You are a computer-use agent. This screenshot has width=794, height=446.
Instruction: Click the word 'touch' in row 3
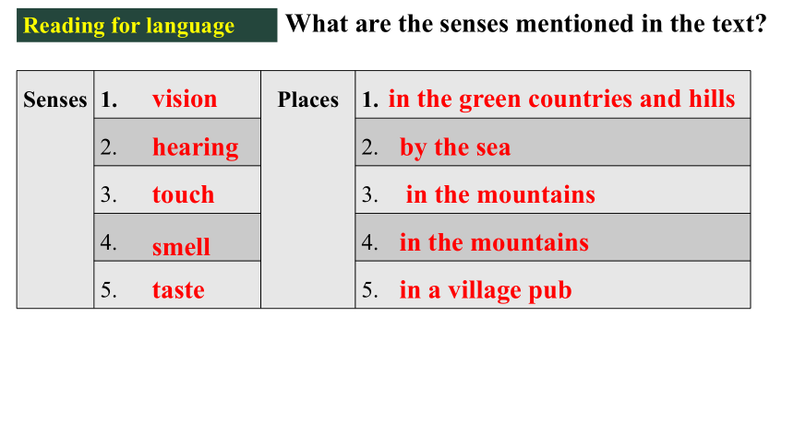(x=184, y=194)
